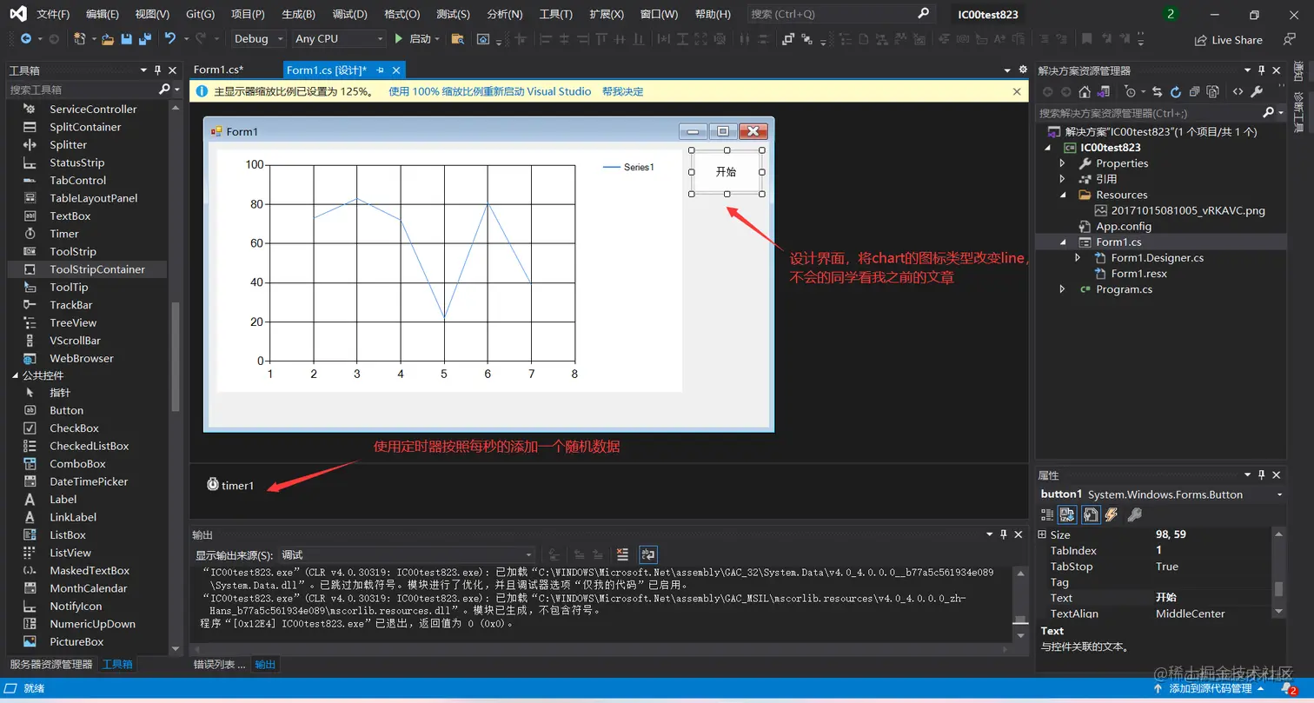
Task: Toggle word wrap in Output window
Action: click(x=648, y=554)
